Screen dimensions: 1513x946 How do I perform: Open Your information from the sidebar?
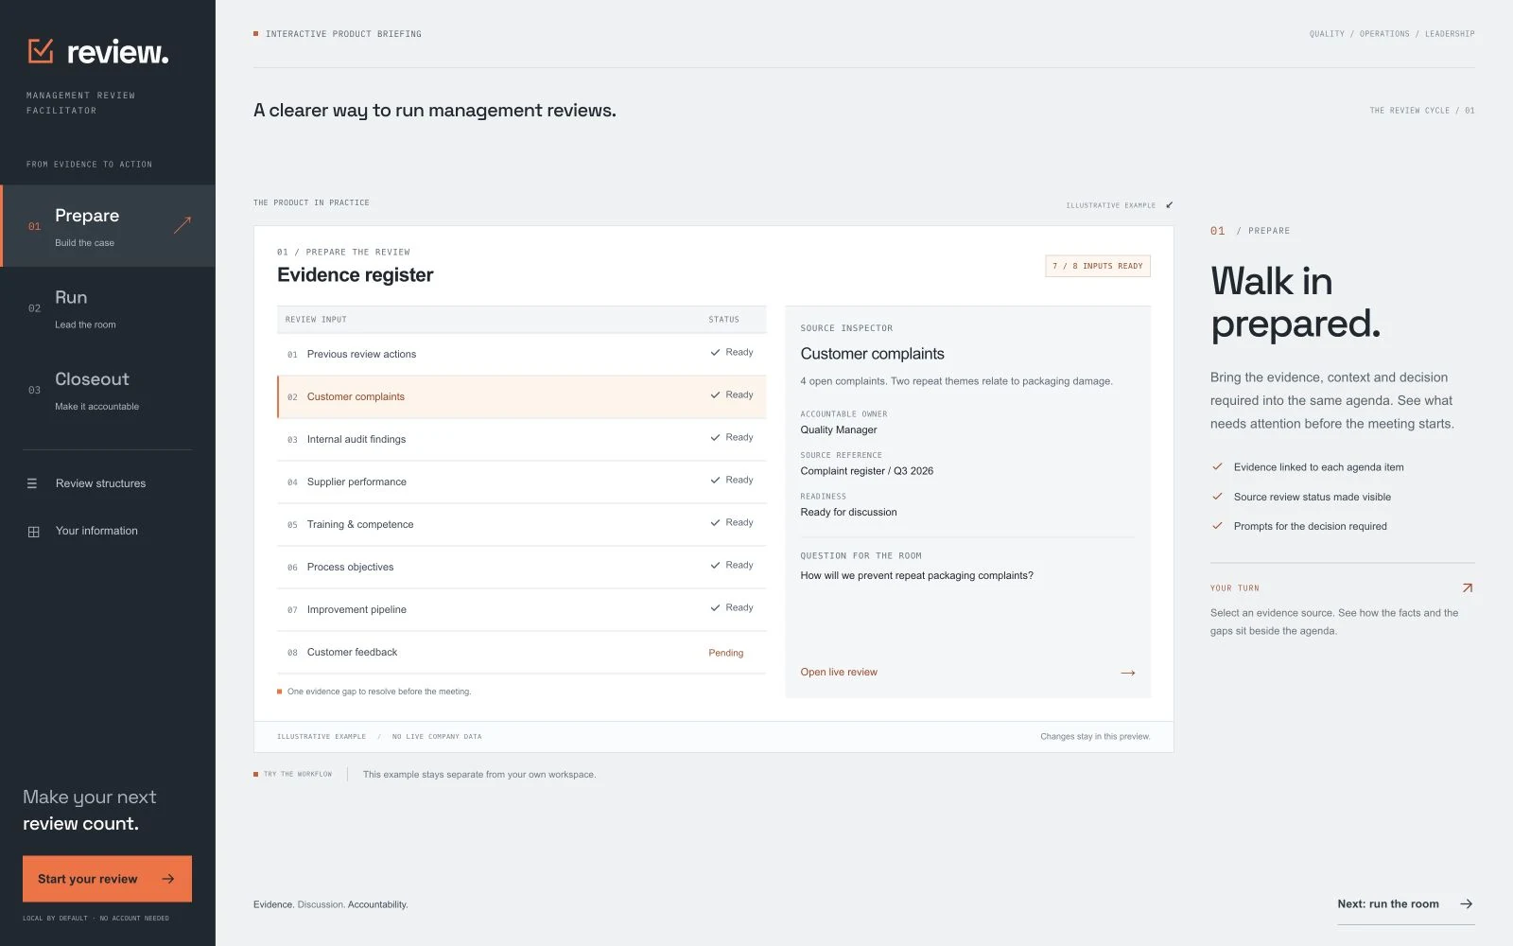coord(108,531)
